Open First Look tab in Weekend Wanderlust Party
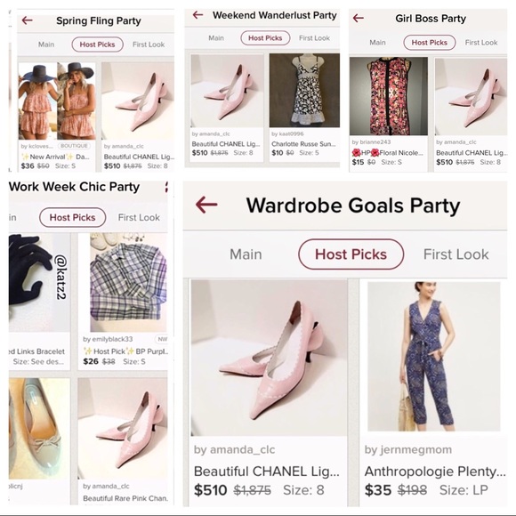Screen dimensions: 516x516 (314, 38)
